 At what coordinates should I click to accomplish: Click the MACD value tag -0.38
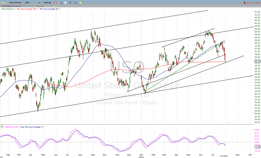[257, 147]
